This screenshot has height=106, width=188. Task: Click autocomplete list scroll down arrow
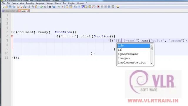(152, 64)
